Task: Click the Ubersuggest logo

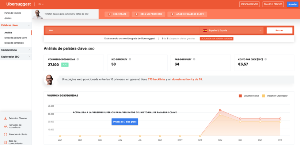Action: click(18, 4)
